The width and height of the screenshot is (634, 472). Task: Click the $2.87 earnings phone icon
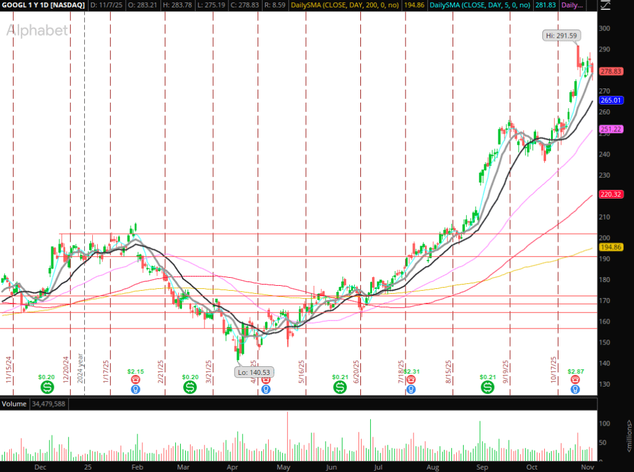(575, 379)
